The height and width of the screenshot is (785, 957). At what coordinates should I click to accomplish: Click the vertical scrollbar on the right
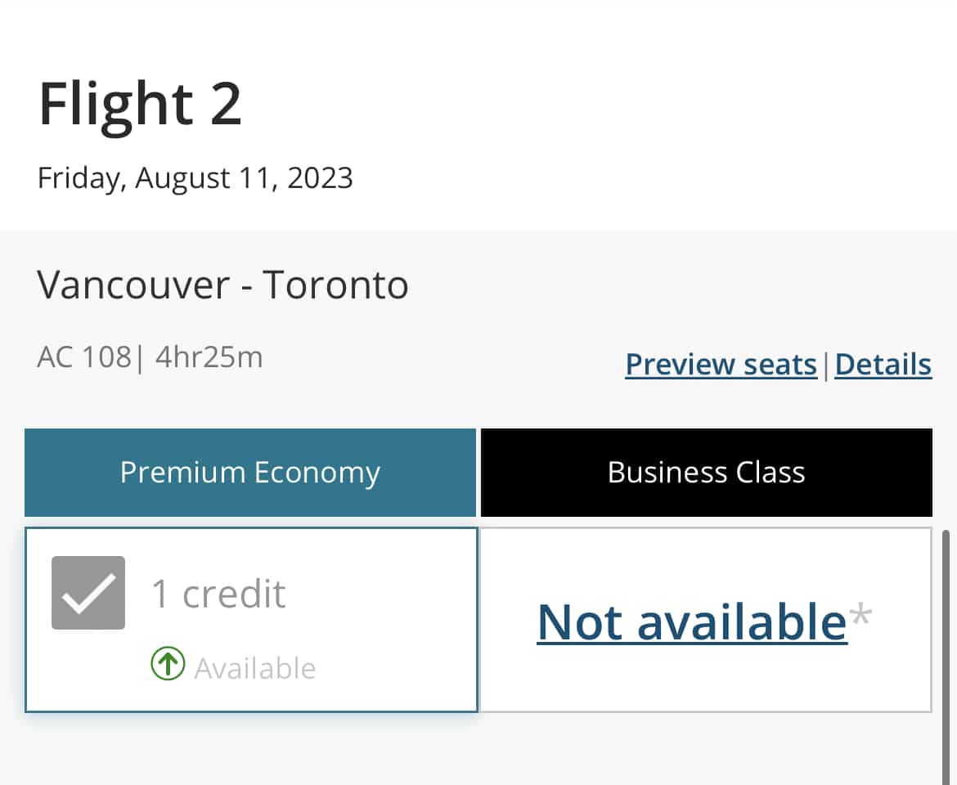point(946,657)
